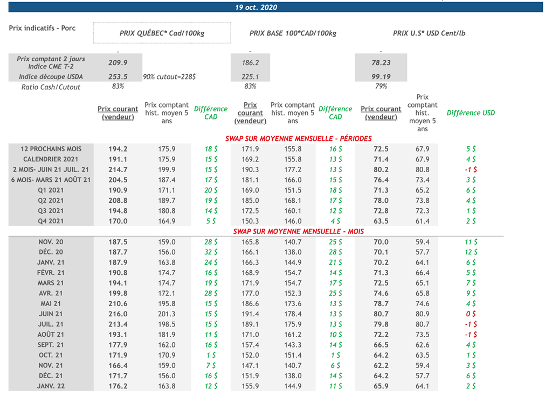Click the PRIX BASE 100*CAD/100kg heading
The image size is (552, 397).
pyautogui.click(x=293, y=33)
